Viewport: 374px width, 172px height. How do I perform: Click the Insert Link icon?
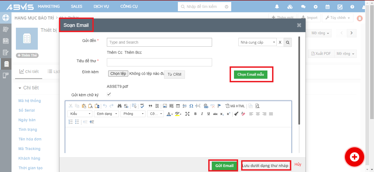tap(206, 106)
